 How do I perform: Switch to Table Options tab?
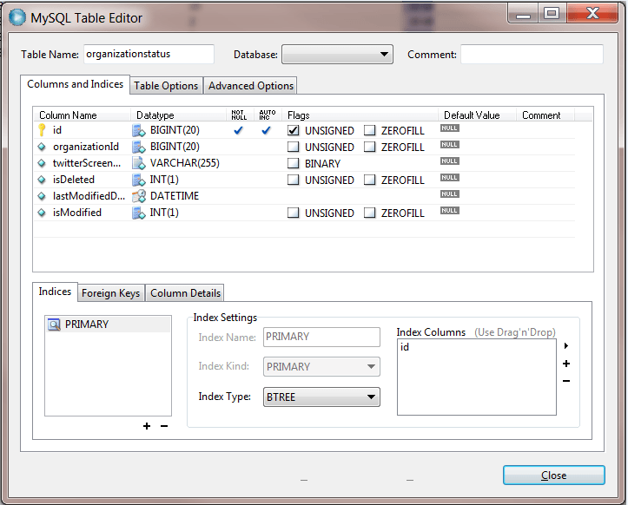tap(166, 86)
